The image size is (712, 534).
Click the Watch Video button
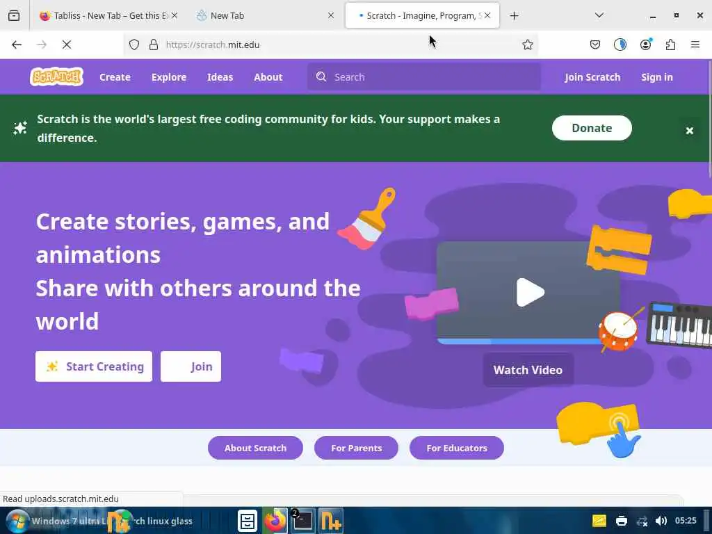click(x=528, y=370)
